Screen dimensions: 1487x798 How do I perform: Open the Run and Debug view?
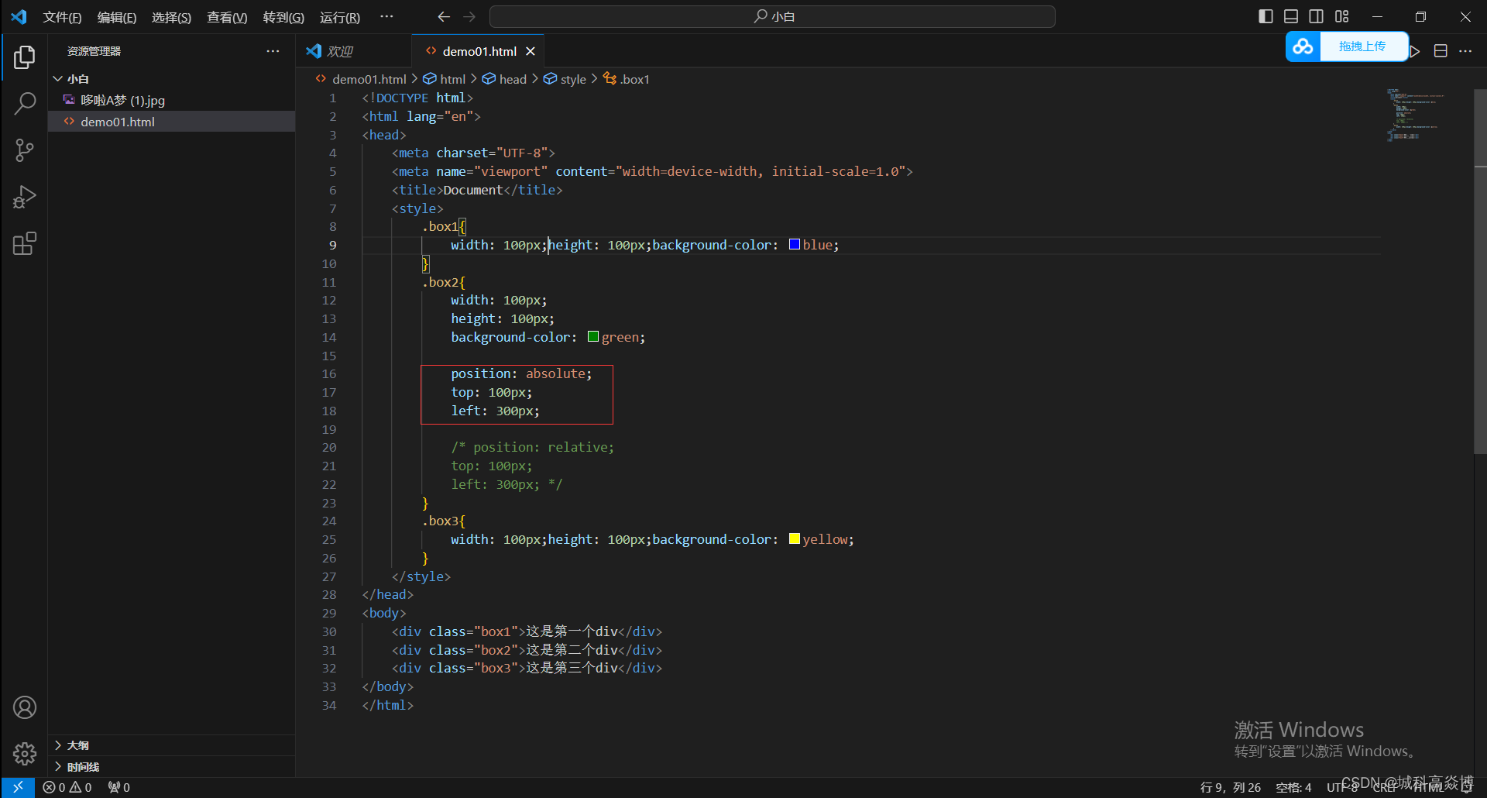click(24, 197)
